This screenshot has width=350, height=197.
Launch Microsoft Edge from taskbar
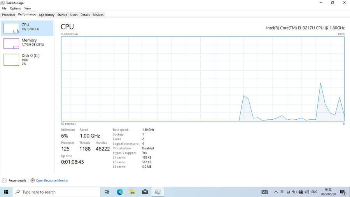(x=120, y=192)
